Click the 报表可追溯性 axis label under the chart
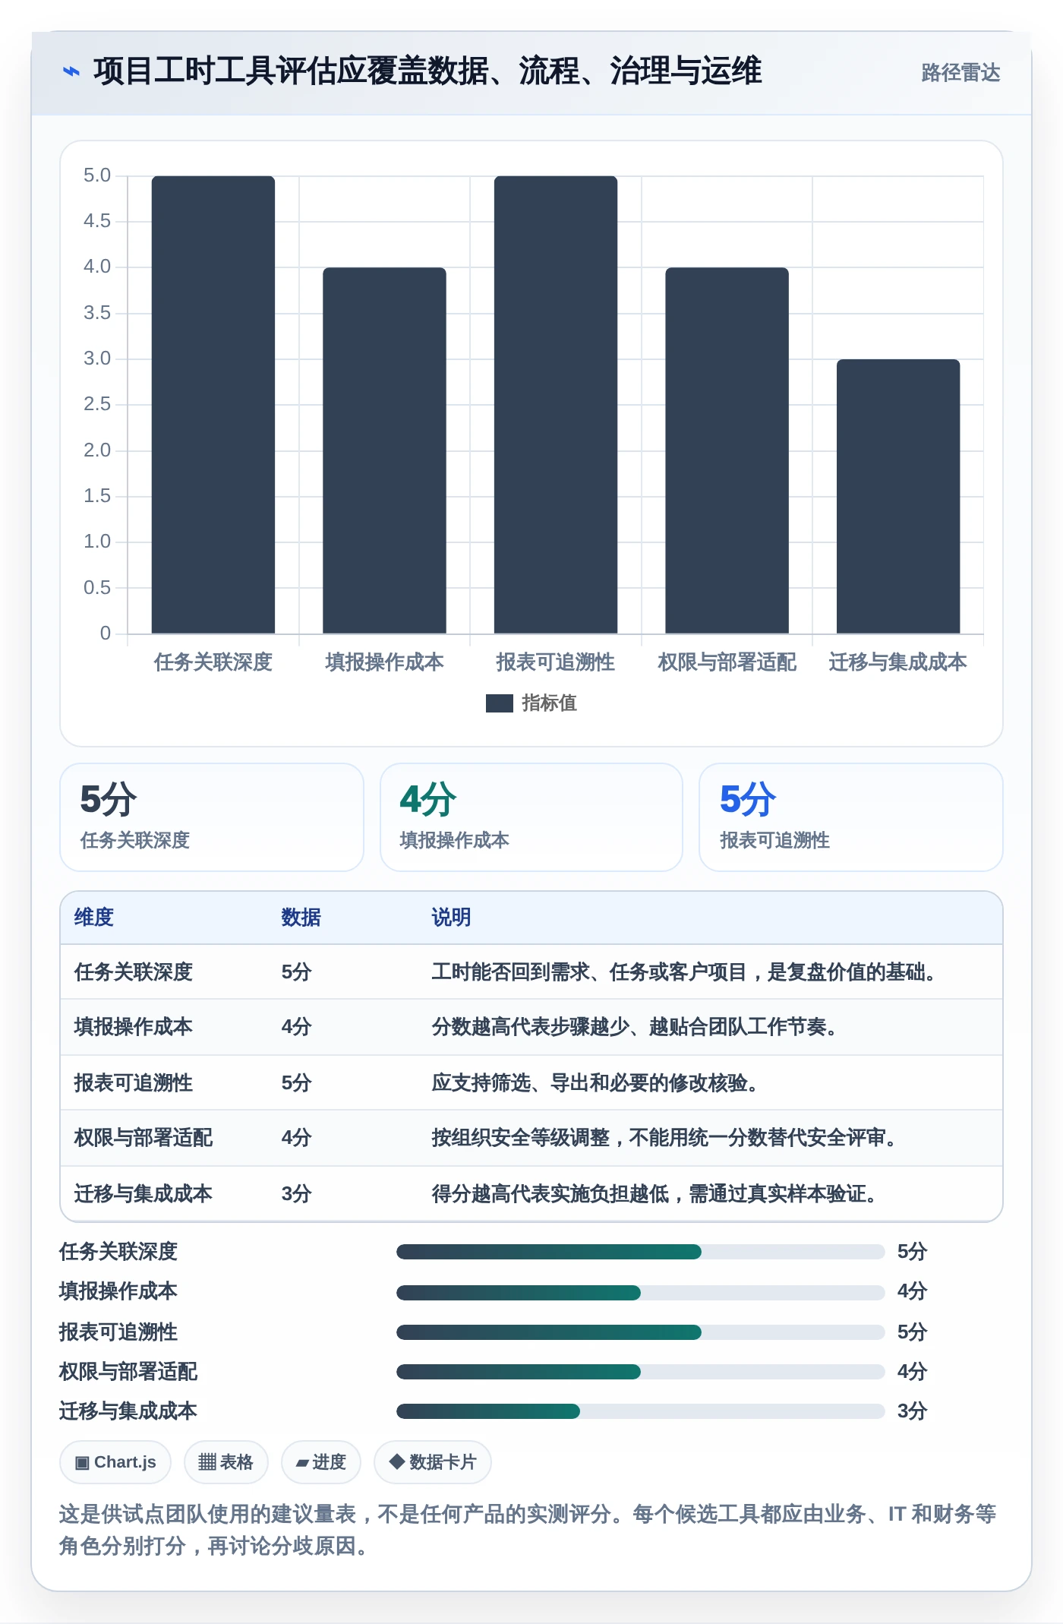The height and width of the screenshot is (1624, 1063). pos(556,662)
